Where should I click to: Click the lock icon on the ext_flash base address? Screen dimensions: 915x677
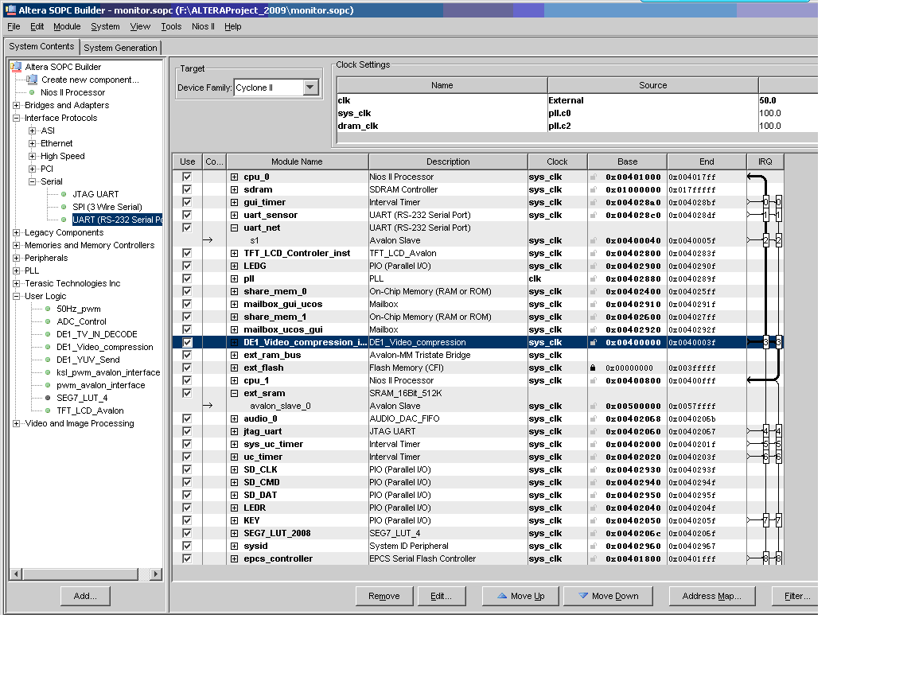coord(593,368)
